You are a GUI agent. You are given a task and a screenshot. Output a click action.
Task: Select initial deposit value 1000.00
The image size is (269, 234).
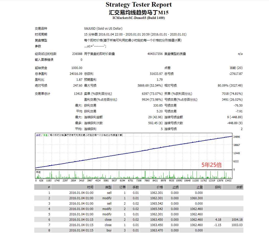point(77,68)
